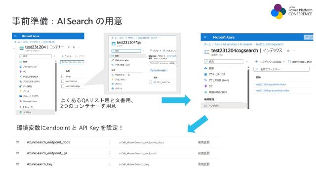Viewport: 316px width, 178px height.
Task: Click ストレージ アカウント breadcrumb in storage window
Action: [x=32, y=42]
